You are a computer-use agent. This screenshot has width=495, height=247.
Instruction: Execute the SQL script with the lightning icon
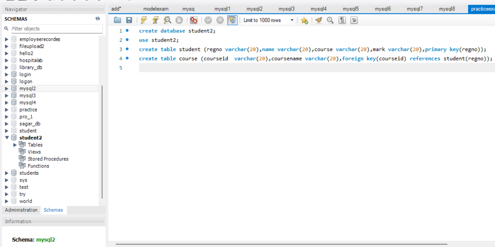click(144, 20)
